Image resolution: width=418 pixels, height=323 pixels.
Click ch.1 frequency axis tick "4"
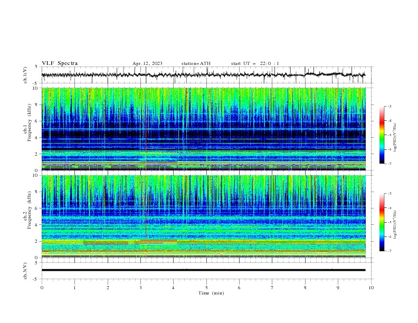pyautogui.click(x=37, y=138)
